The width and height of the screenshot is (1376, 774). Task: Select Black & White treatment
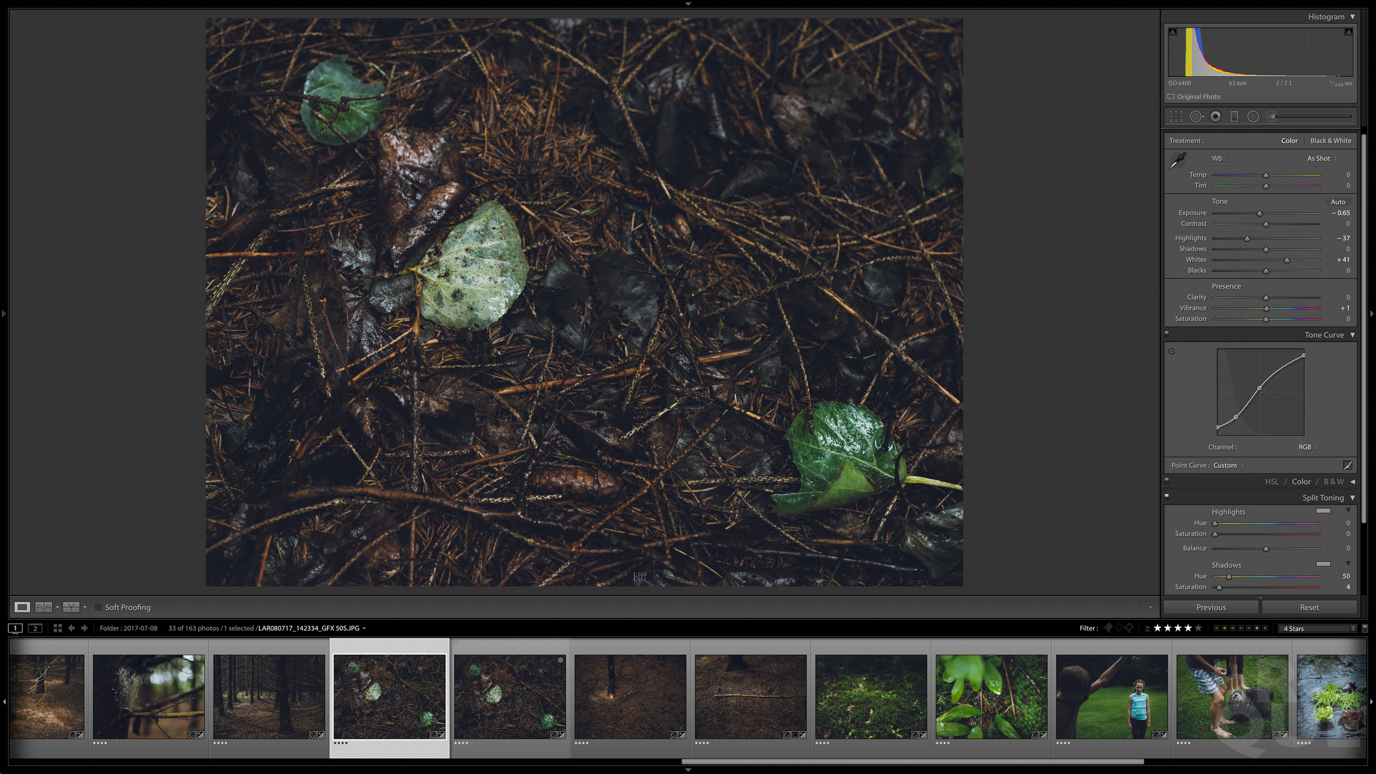click(x=1331, y=141)
